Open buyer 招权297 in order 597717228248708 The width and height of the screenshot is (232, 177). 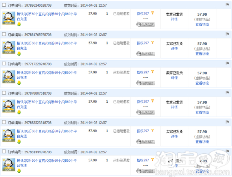pos(143,72)
